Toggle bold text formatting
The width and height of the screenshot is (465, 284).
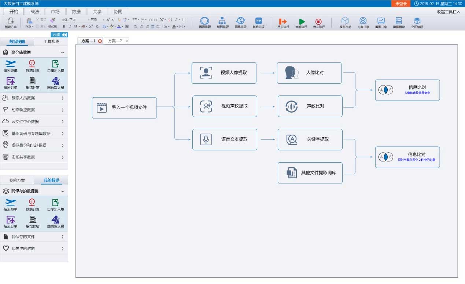(64, 26)
